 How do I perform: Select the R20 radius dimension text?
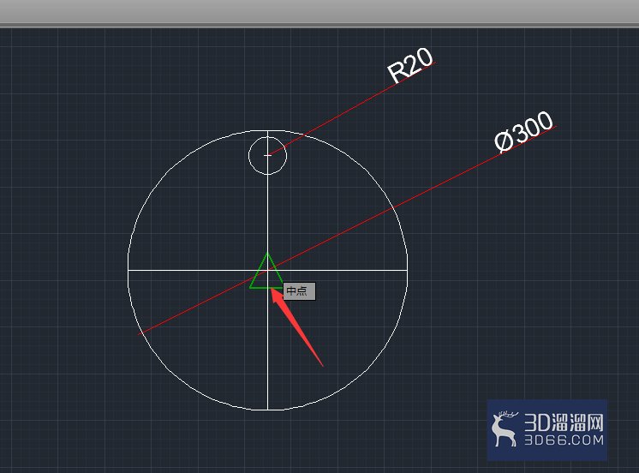[x=410, y=66]
